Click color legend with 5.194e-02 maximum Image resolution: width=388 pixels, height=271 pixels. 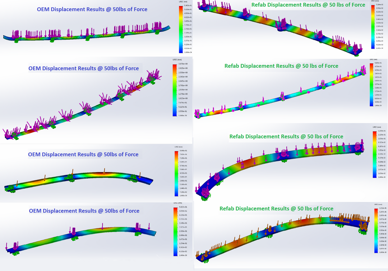click(x=374, y=27)
